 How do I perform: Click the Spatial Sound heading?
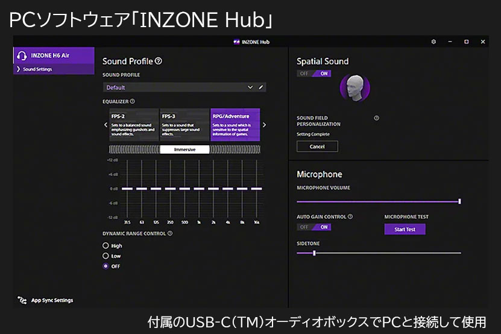pos(323,61)
